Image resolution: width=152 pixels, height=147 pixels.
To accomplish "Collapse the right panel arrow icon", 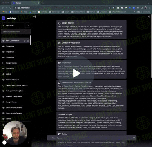I will click(x=149, y=16).
